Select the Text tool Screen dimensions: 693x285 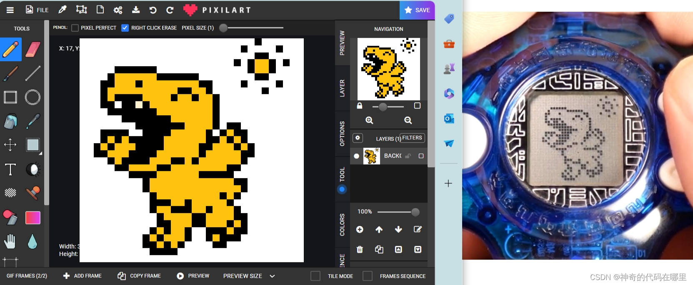pyautogui.click(x=10, y=169)
